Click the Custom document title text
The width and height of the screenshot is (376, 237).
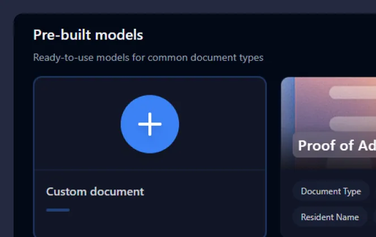(x=95, y=192)
